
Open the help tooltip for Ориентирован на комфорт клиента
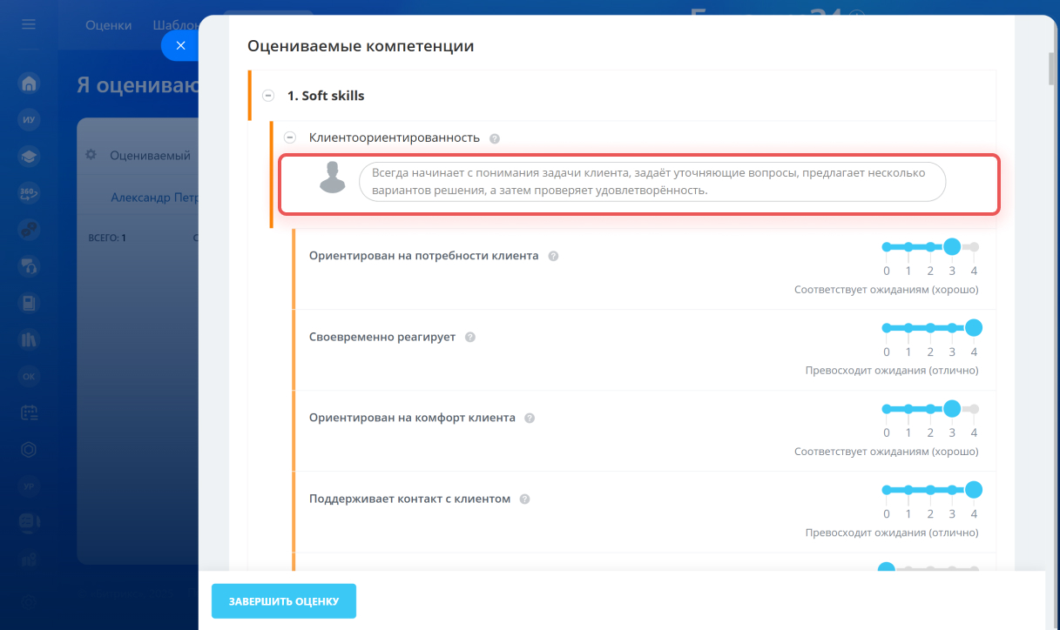point(530,419)
